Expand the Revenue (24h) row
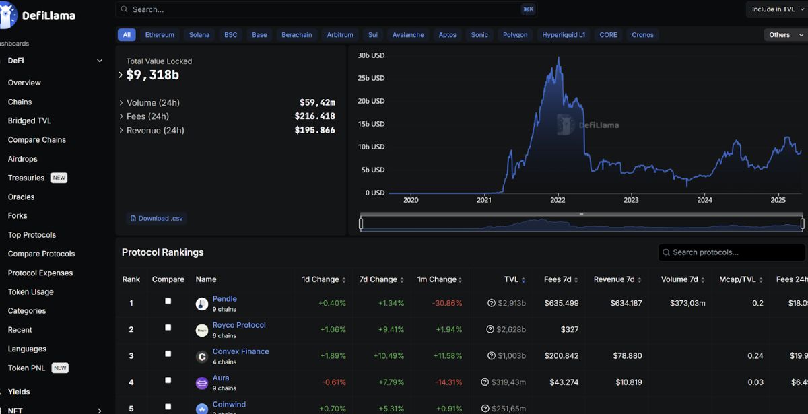808x414 pixels. [121, 131]
